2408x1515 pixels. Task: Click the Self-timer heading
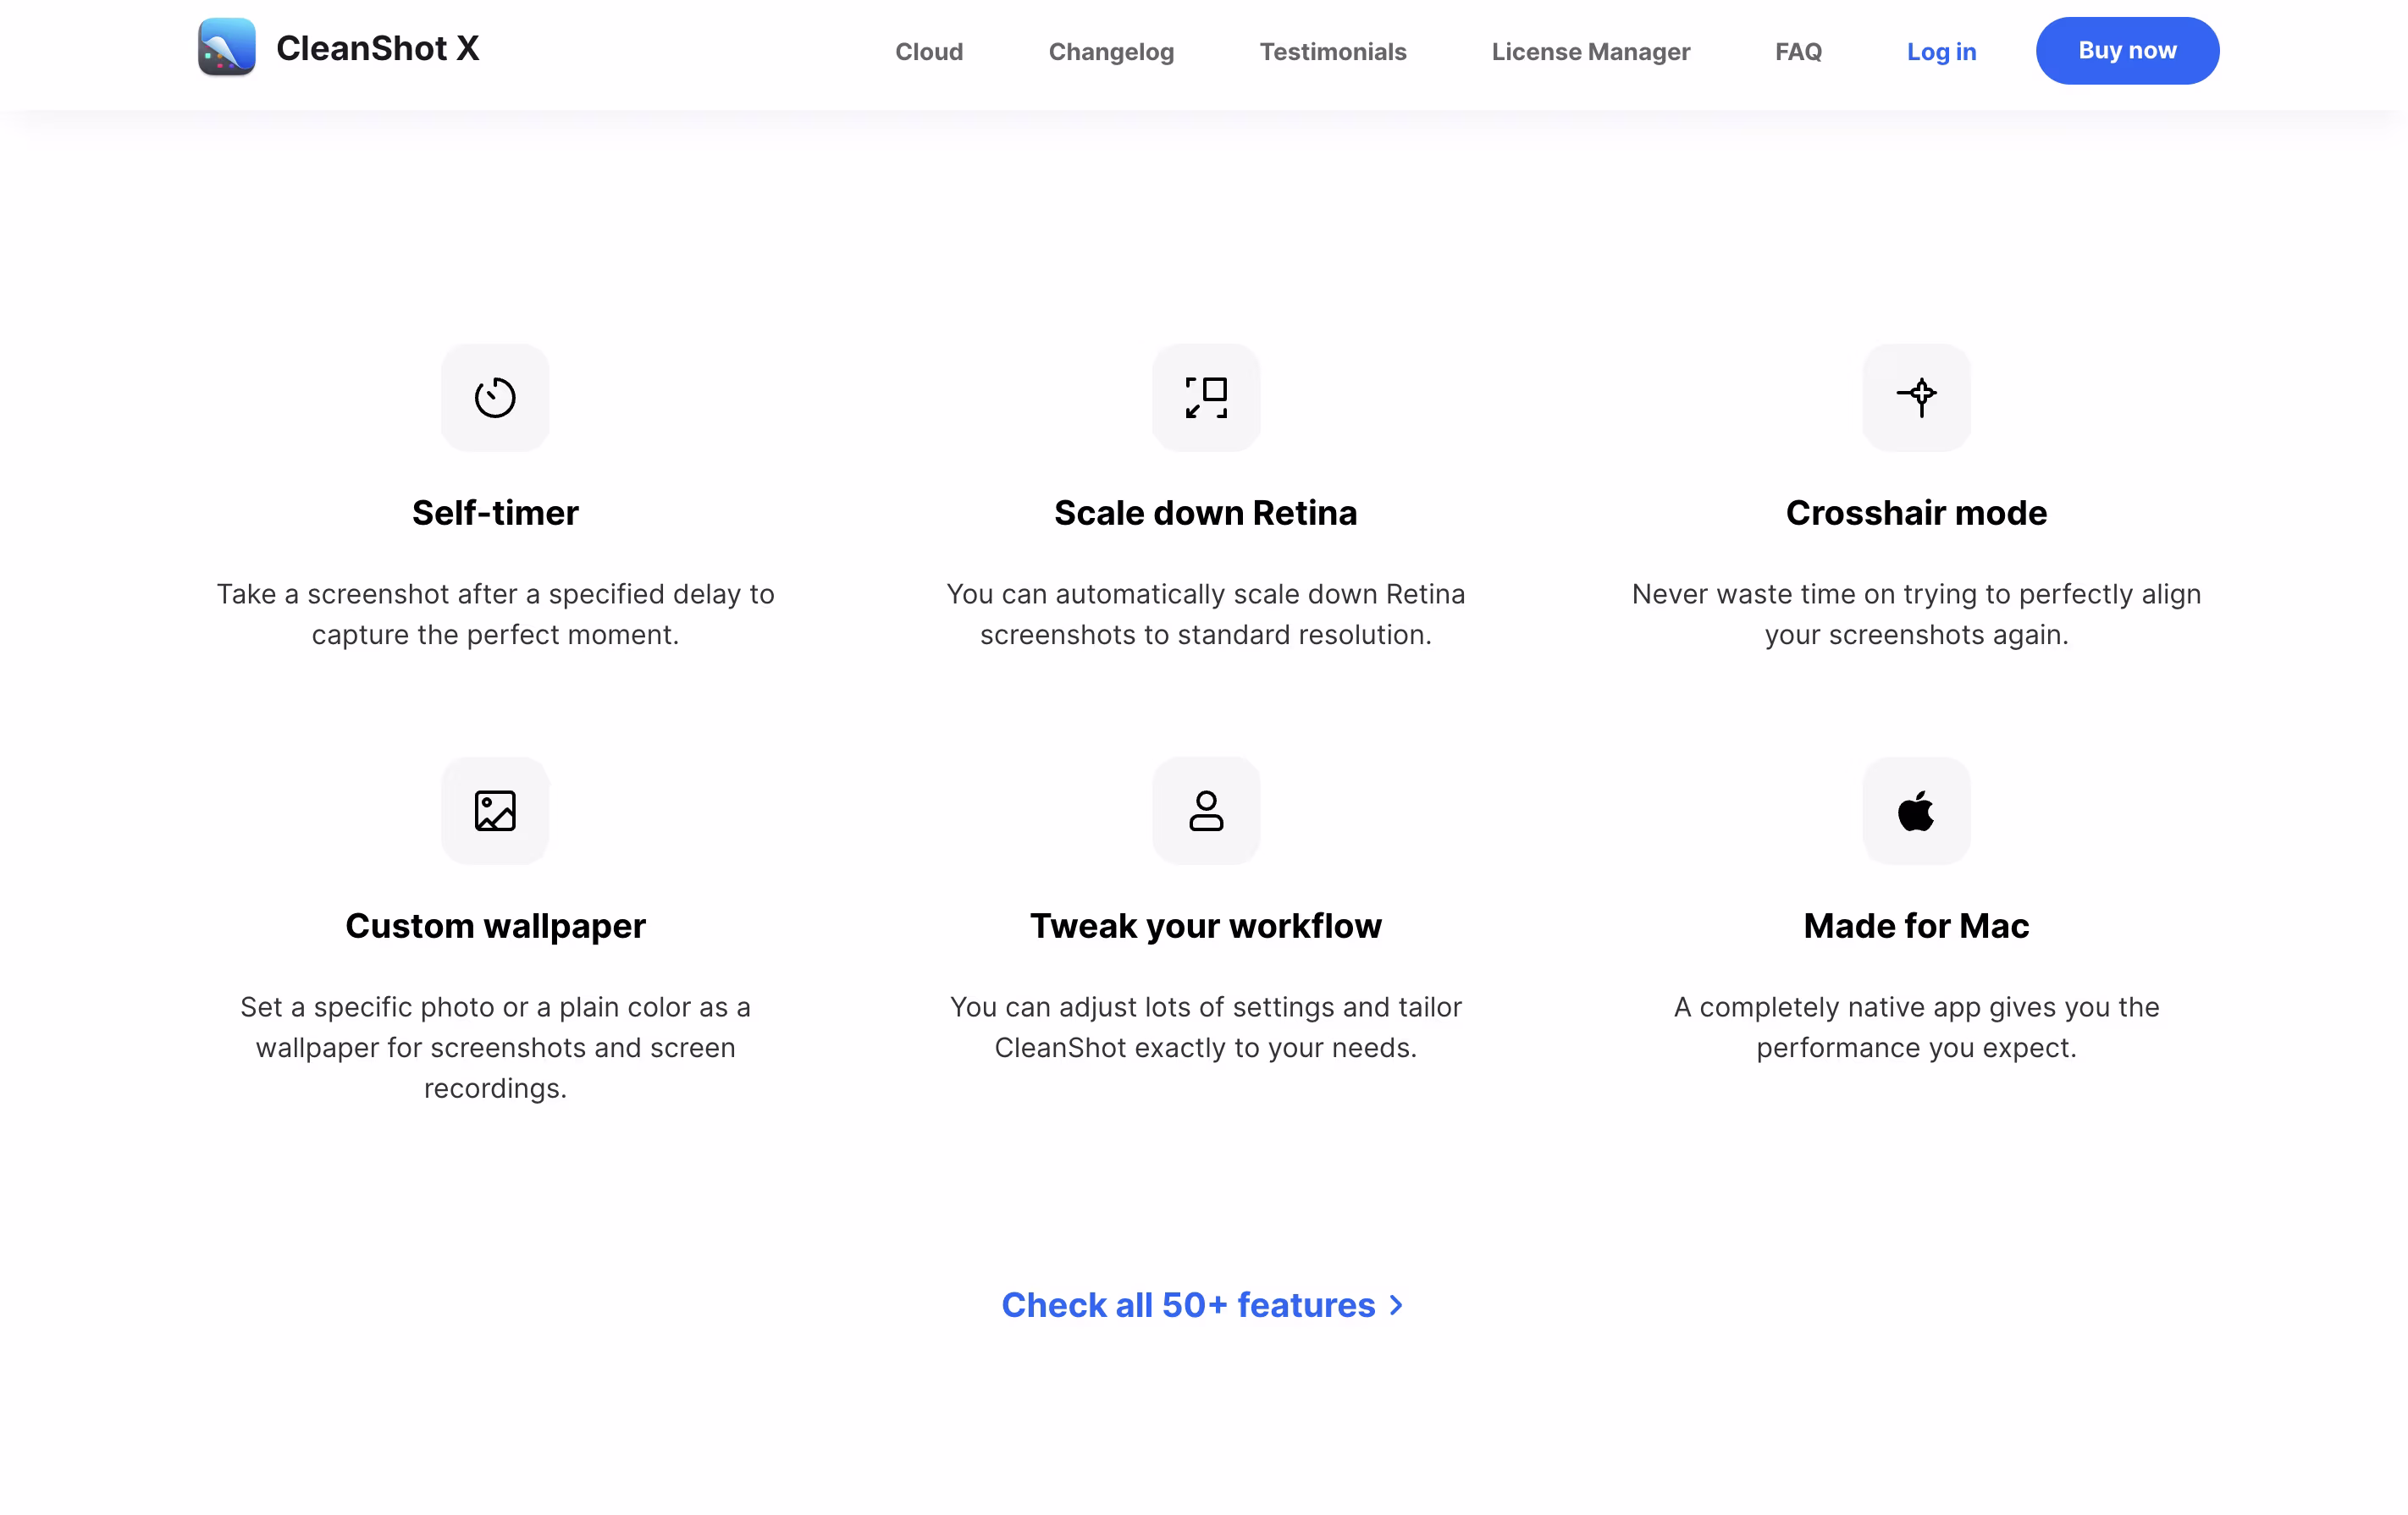tap(495, 513)
